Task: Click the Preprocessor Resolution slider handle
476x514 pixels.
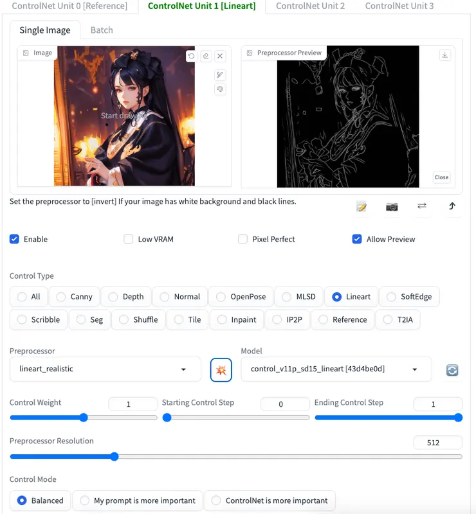Action: click(114, 457)
